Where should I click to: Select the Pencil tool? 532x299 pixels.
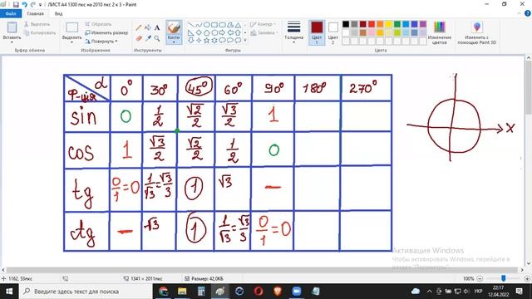[139, 27]
